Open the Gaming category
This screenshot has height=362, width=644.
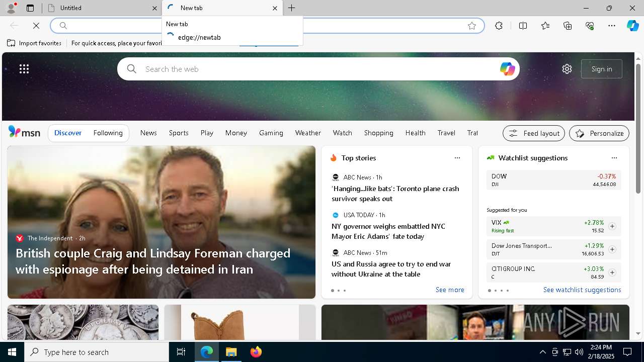click(x=271, y=133)
